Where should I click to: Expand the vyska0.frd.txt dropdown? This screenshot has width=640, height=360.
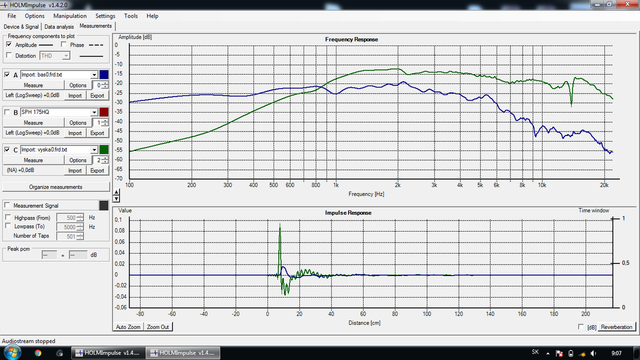pos(94,149)
